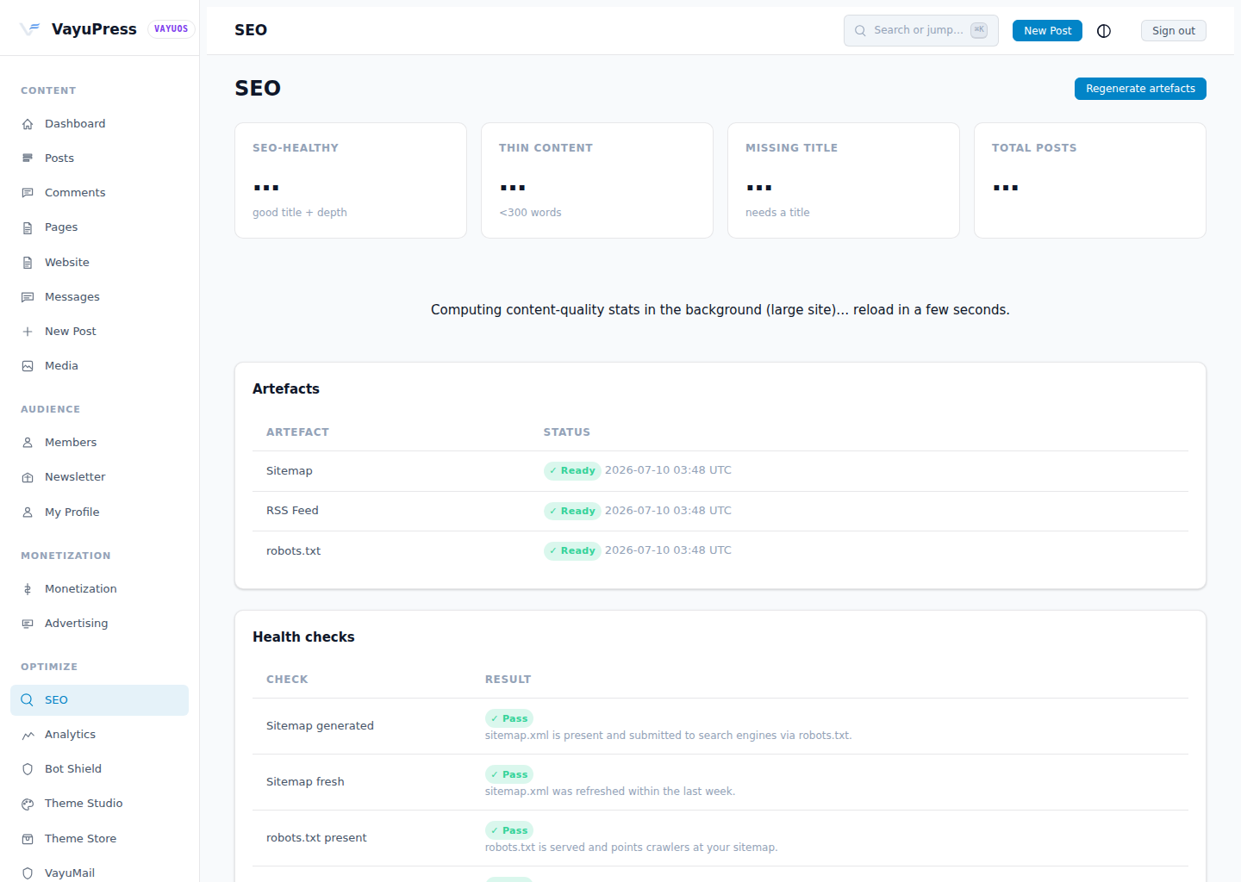Open Members in the sidebar
This screenshot has width=1241, height=882.
99,443
